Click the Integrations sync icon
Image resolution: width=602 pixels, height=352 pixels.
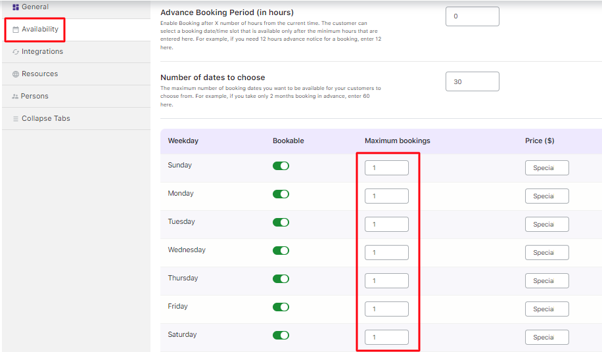[16, 52]
